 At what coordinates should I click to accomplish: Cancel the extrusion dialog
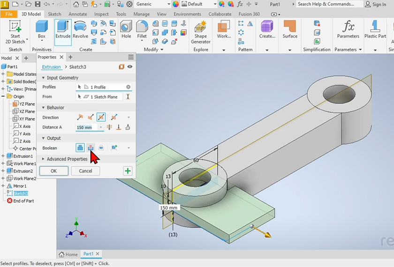coord(85,171)
